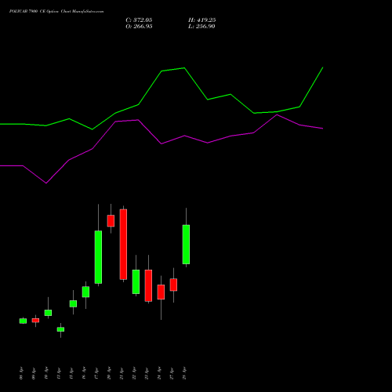Click the small red candle for 09 Apr
The image size is (392, 392).
[x=35, y=321]
